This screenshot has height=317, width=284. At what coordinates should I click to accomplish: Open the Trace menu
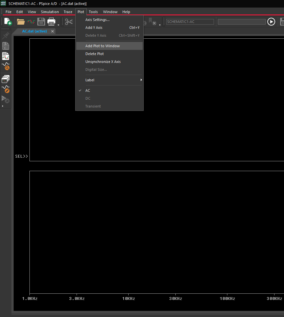(68, 12)
